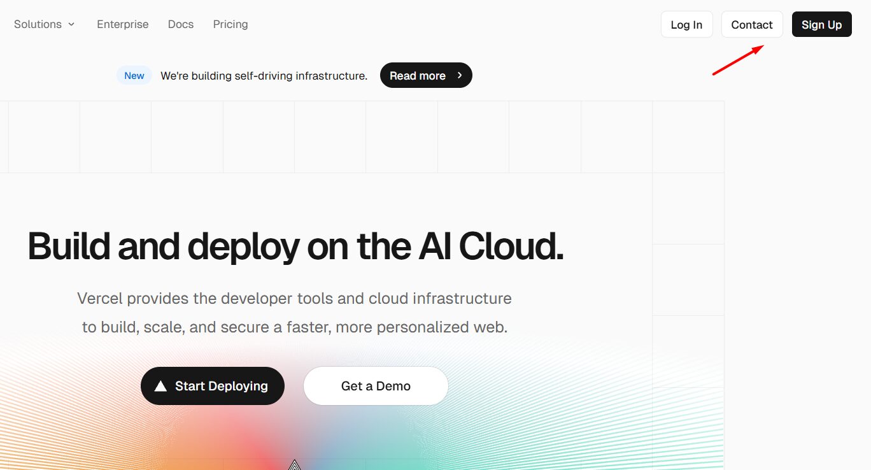
Task: Select the faint Vercel logo mark below the hero
Action: 294,465
